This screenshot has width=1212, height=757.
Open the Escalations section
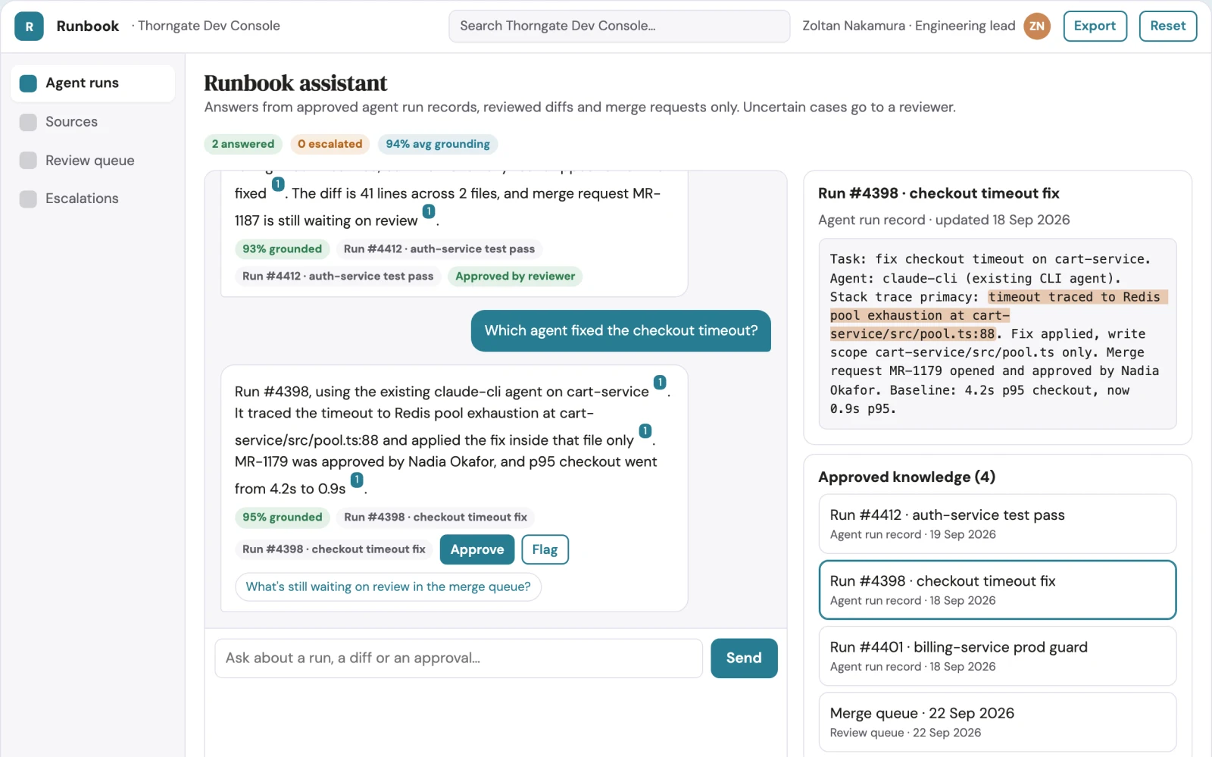coord(92,199)
